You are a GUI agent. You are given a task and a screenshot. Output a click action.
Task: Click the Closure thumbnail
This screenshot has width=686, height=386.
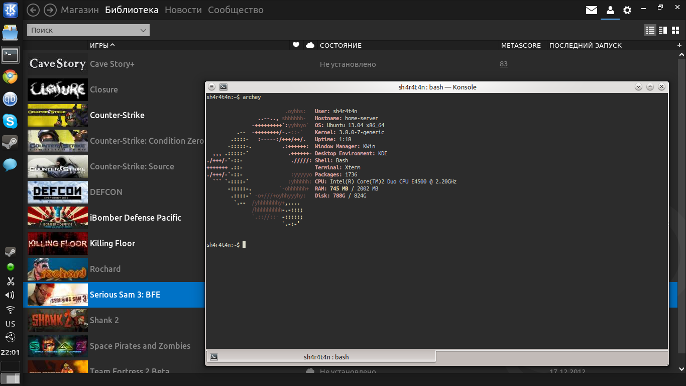point(58,89)
